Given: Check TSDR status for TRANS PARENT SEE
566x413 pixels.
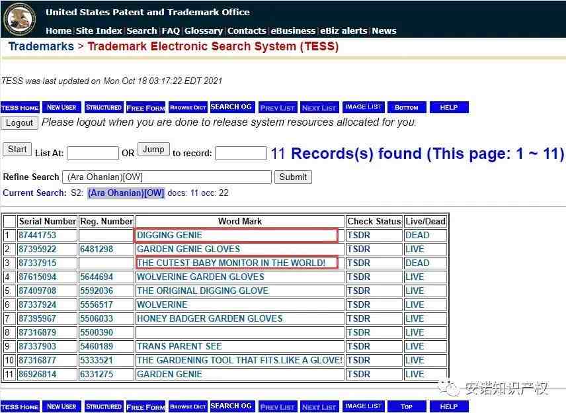Looking at the screenshot, I should pos(358,346).
